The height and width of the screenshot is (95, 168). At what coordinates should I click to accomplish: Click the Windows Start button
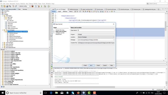pyautogui.click(x=3, y=93)
